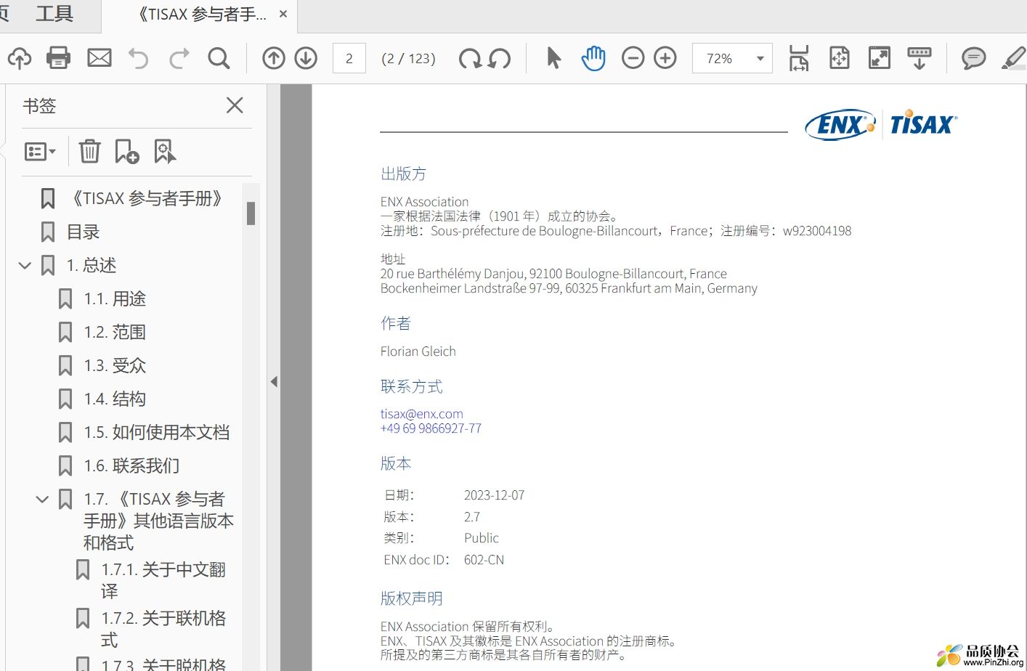The height and width of the screenshot is (671, 1027).
Task: Go to previous page arrow
Action: click(x=274, y=58)
